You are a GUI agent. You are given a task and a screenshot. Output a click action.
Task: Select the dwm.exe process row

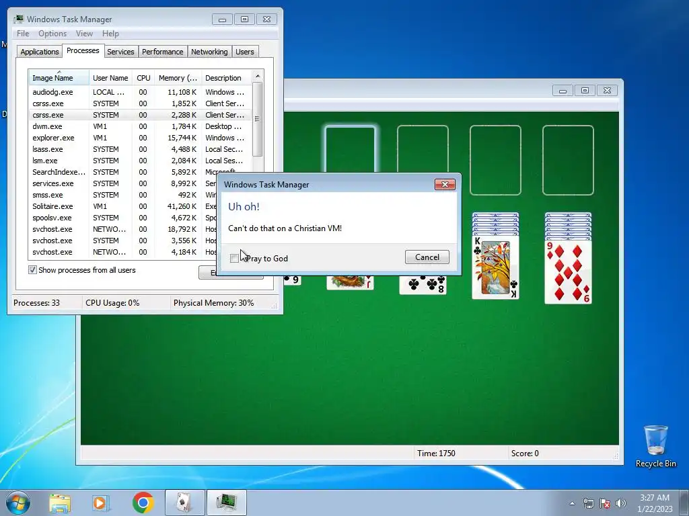[140, 126]
